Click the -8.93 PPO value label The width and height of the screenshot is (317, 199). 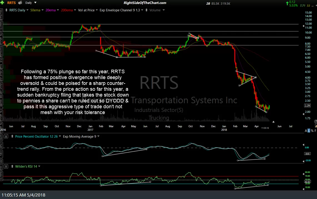(307, 154)
